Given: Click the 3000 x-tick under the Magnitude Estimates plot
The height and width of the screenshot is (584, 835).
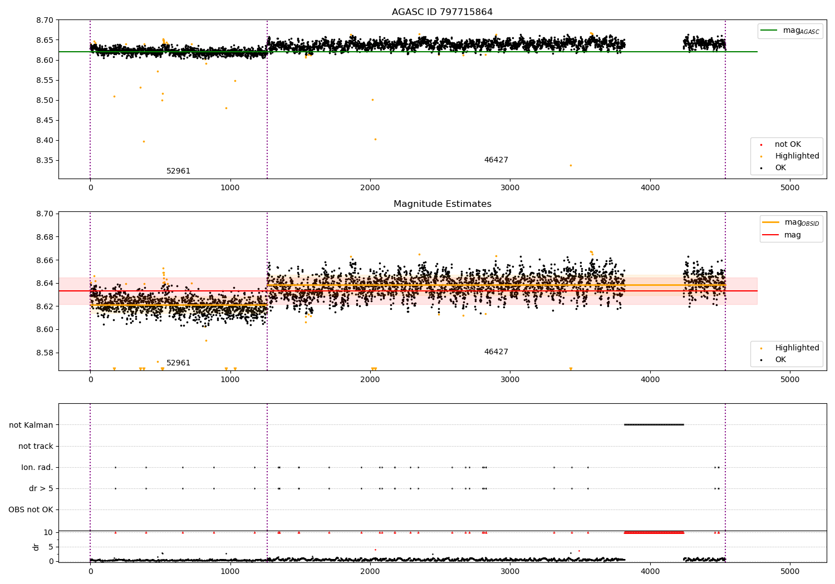Looking at the screenshot, I should (x=510, y=380).
